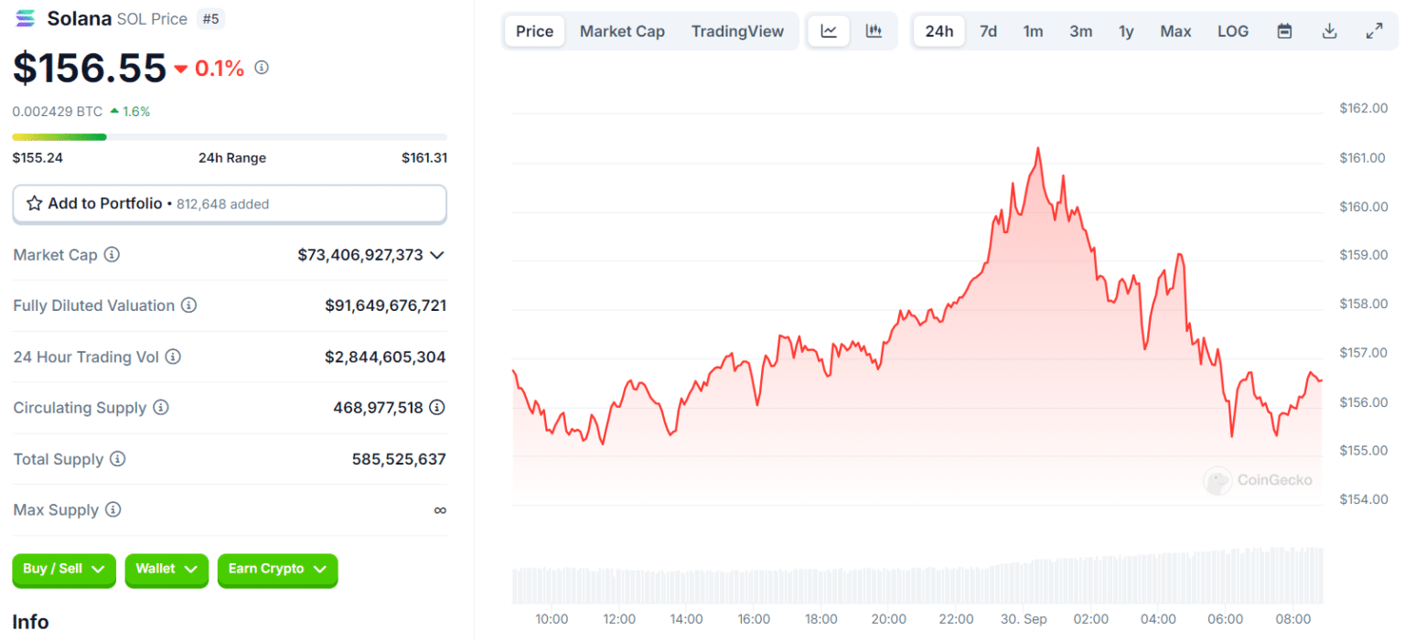1405x641 pixels.
Task: Click the info icon beside 0.1% change
Action: point(262,68)
